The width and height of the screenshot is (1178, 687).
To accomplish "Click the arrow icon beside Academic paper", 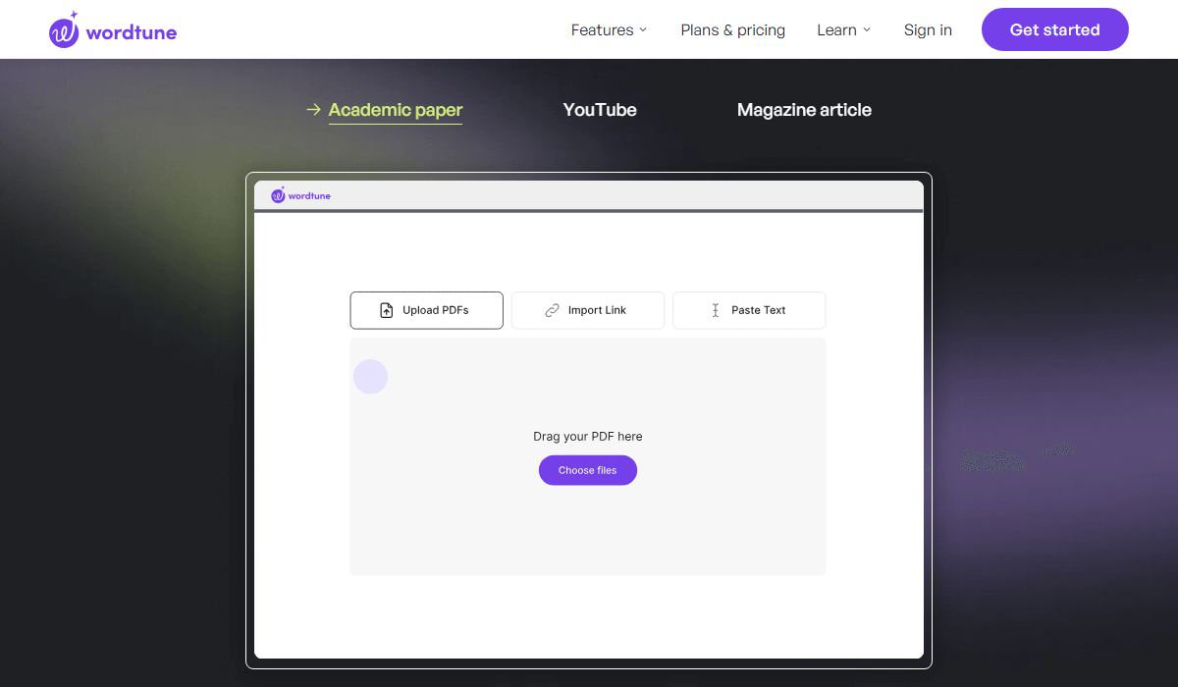I will click(313, 110).
